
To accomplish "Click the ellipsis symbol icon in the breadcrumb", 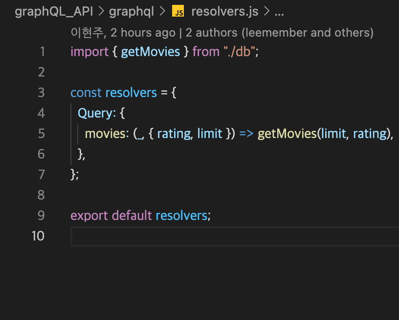I will (x=279, y=12).
